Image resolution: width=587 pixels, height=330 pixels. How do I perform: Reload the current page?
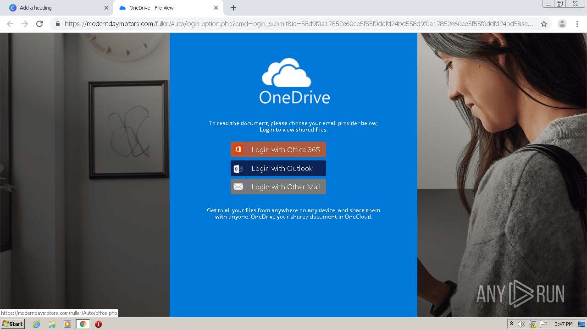(x=39, y=24)
